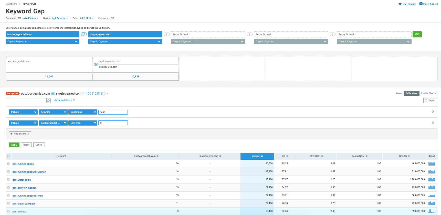Click trend chart for best travel backpack
The width and height of the screenshot is (441, 215).
click(432, 203)
